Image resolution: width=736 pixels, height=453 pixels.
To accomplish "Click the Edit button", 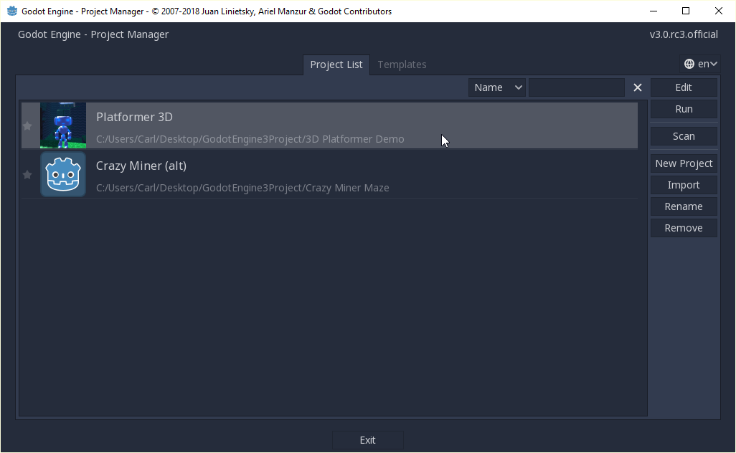I will pyautogui.click(x=684, y=87).
